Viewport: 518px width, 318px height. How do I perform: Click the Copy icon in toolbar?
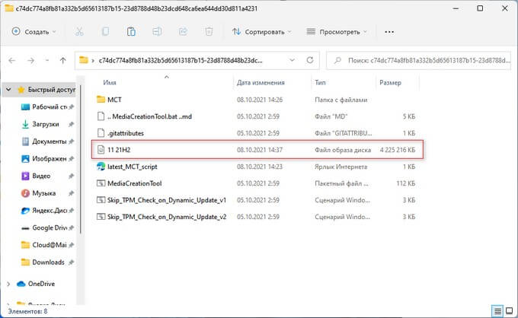[x=105, y=32]
